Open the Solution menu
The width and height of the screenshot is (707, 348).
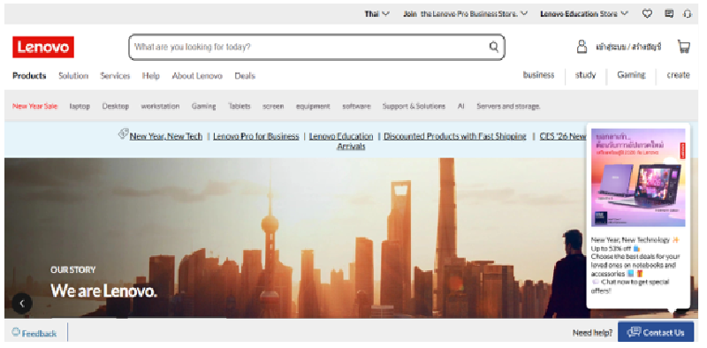(x=73, y=76)
